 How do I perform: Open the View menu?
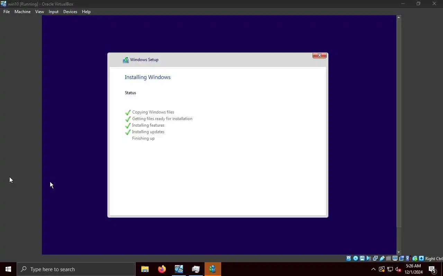pyautogui.click(x=39, y=11)
